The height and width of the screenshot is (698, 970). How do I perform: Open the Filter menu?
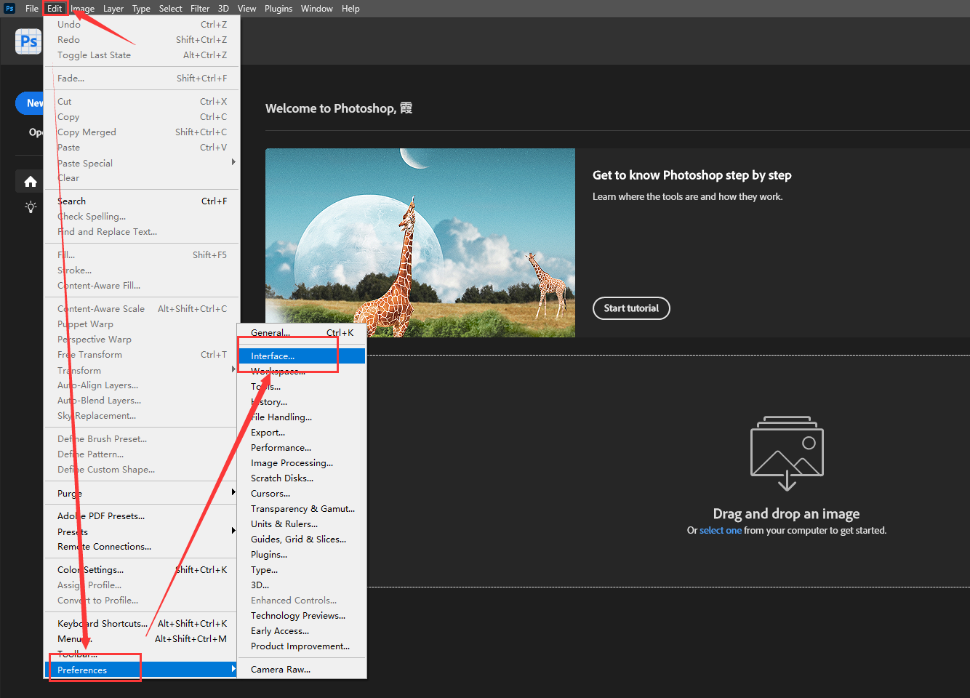[200, 9]
